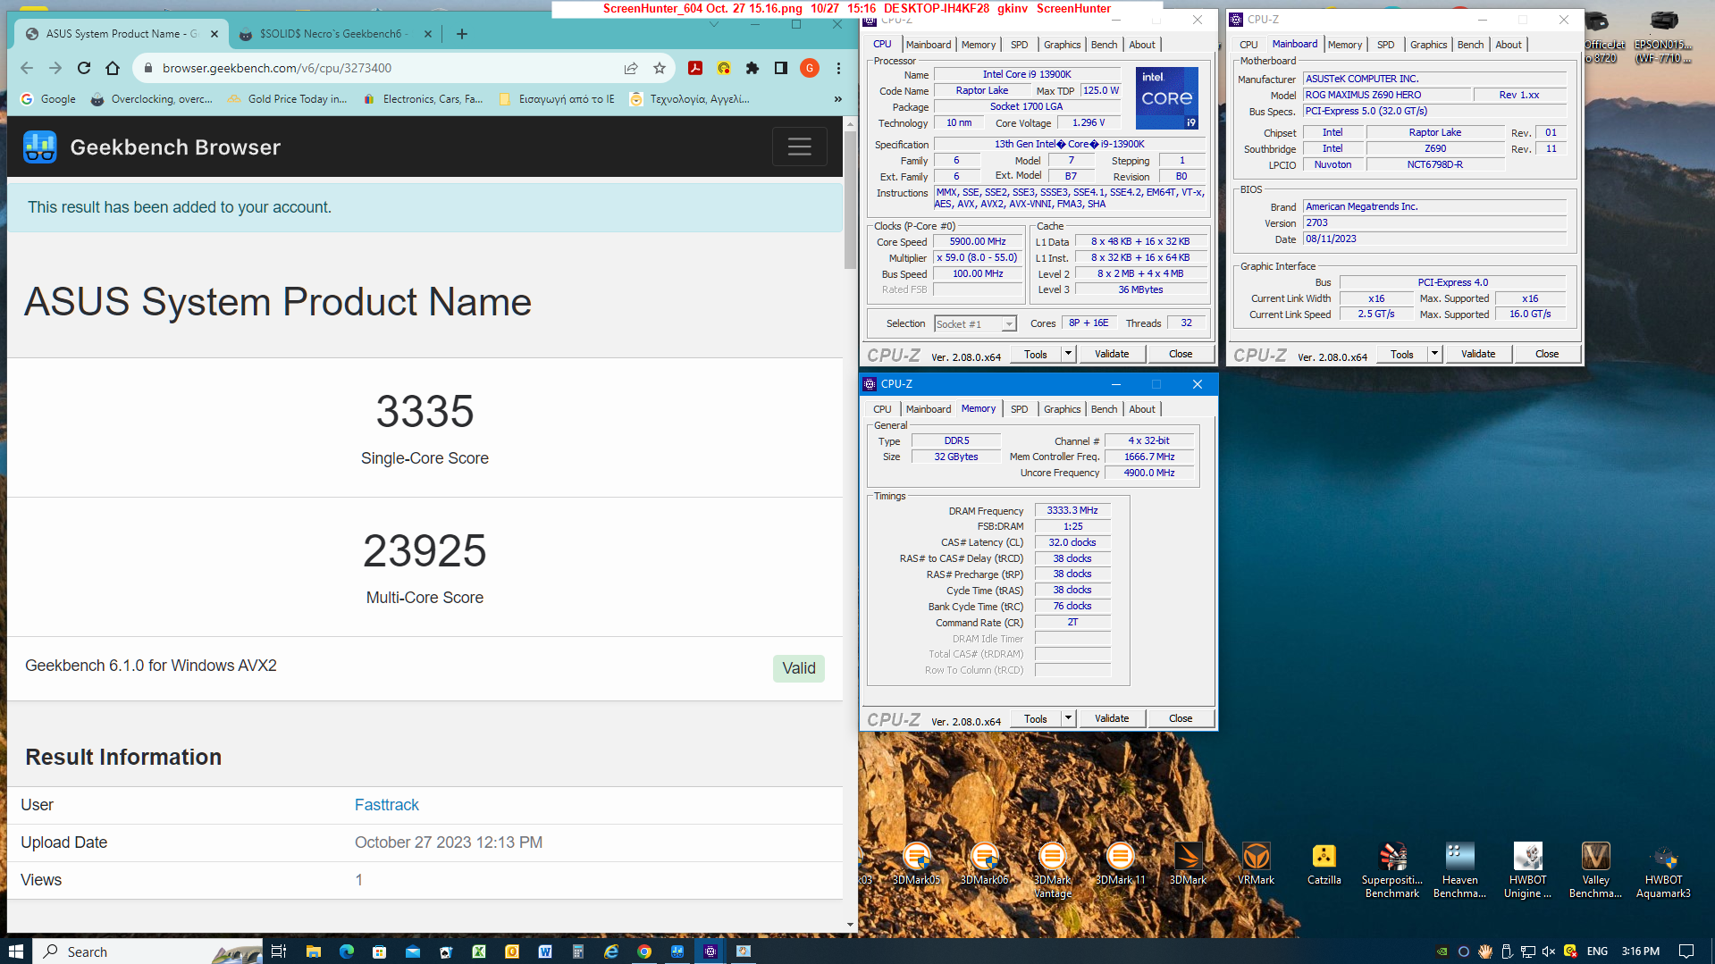Open 3DMark06 desktop shortcut

pos(984,865)
